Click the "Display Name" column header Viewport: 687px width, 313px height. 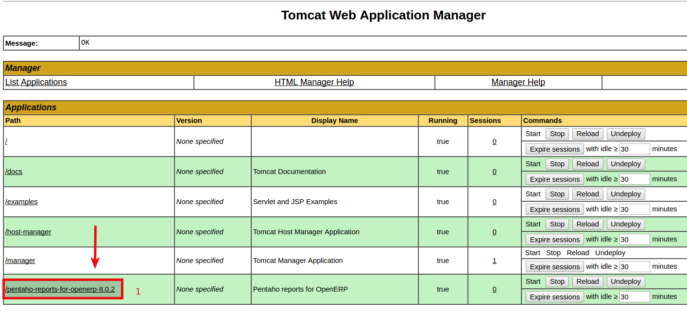335,121
